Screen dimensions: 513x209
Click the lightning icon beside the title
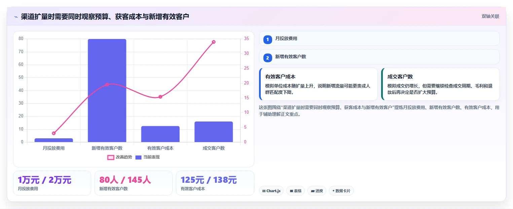(16, 16)
